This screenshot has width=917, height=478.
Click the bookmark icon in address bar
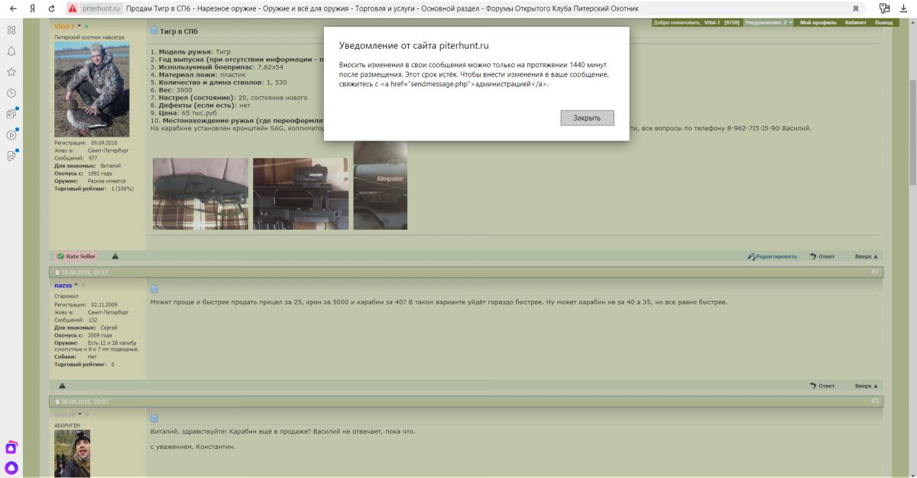point(855,8)
